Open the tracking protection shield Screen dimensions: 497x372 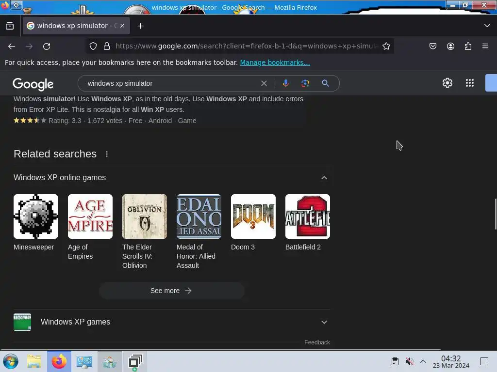(x=93, y=46)
